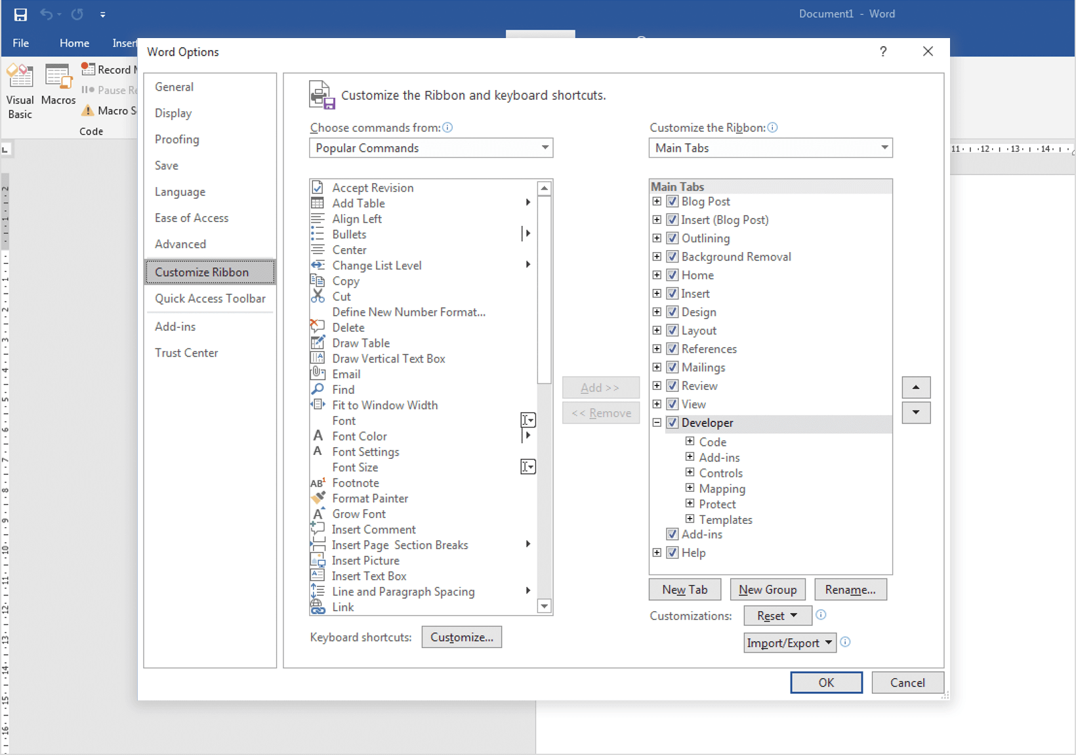Open the File tab in Word
The width and height of the screenshot is (1076, 755).
click(x=21, y=43)
